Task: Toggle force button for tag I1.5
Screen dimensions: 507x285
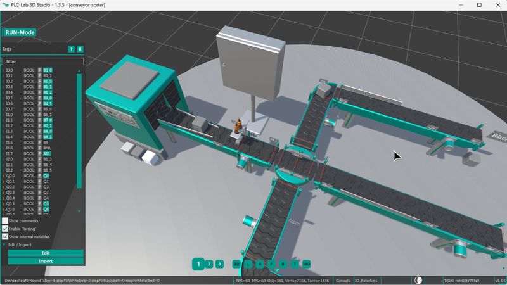Action: tap(40, 142)
